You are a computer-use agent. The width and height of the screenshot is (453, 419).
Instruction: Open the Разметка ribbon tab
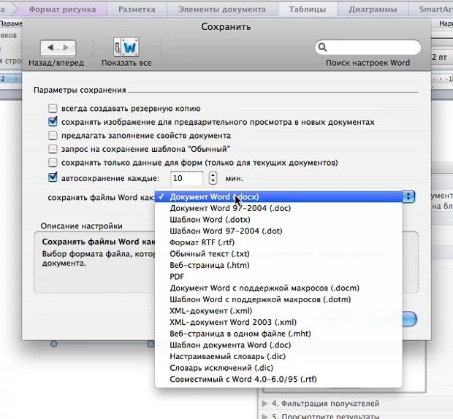[137, 9]
